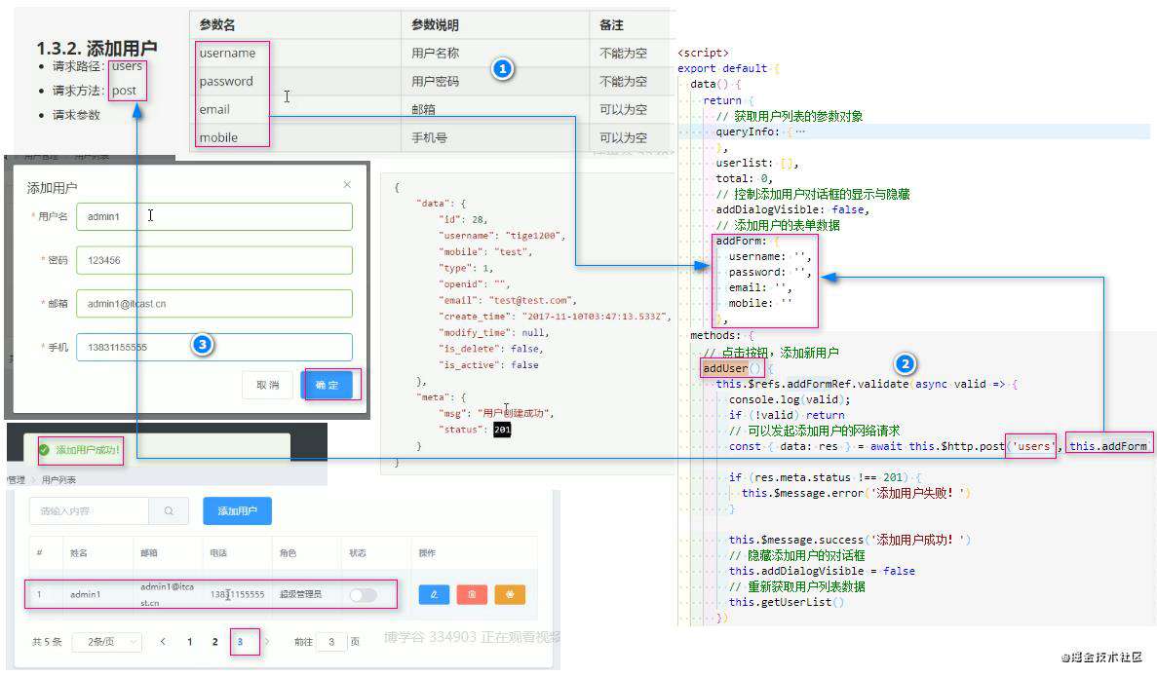Viewport: 1157px width, 676px height.
Task: Click addDialogVisible: false code line
Action: [792, 210]
